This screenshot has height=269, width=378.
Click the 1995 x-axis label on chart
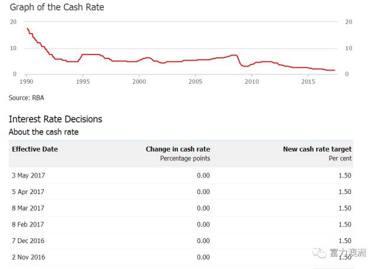(83, 81)
